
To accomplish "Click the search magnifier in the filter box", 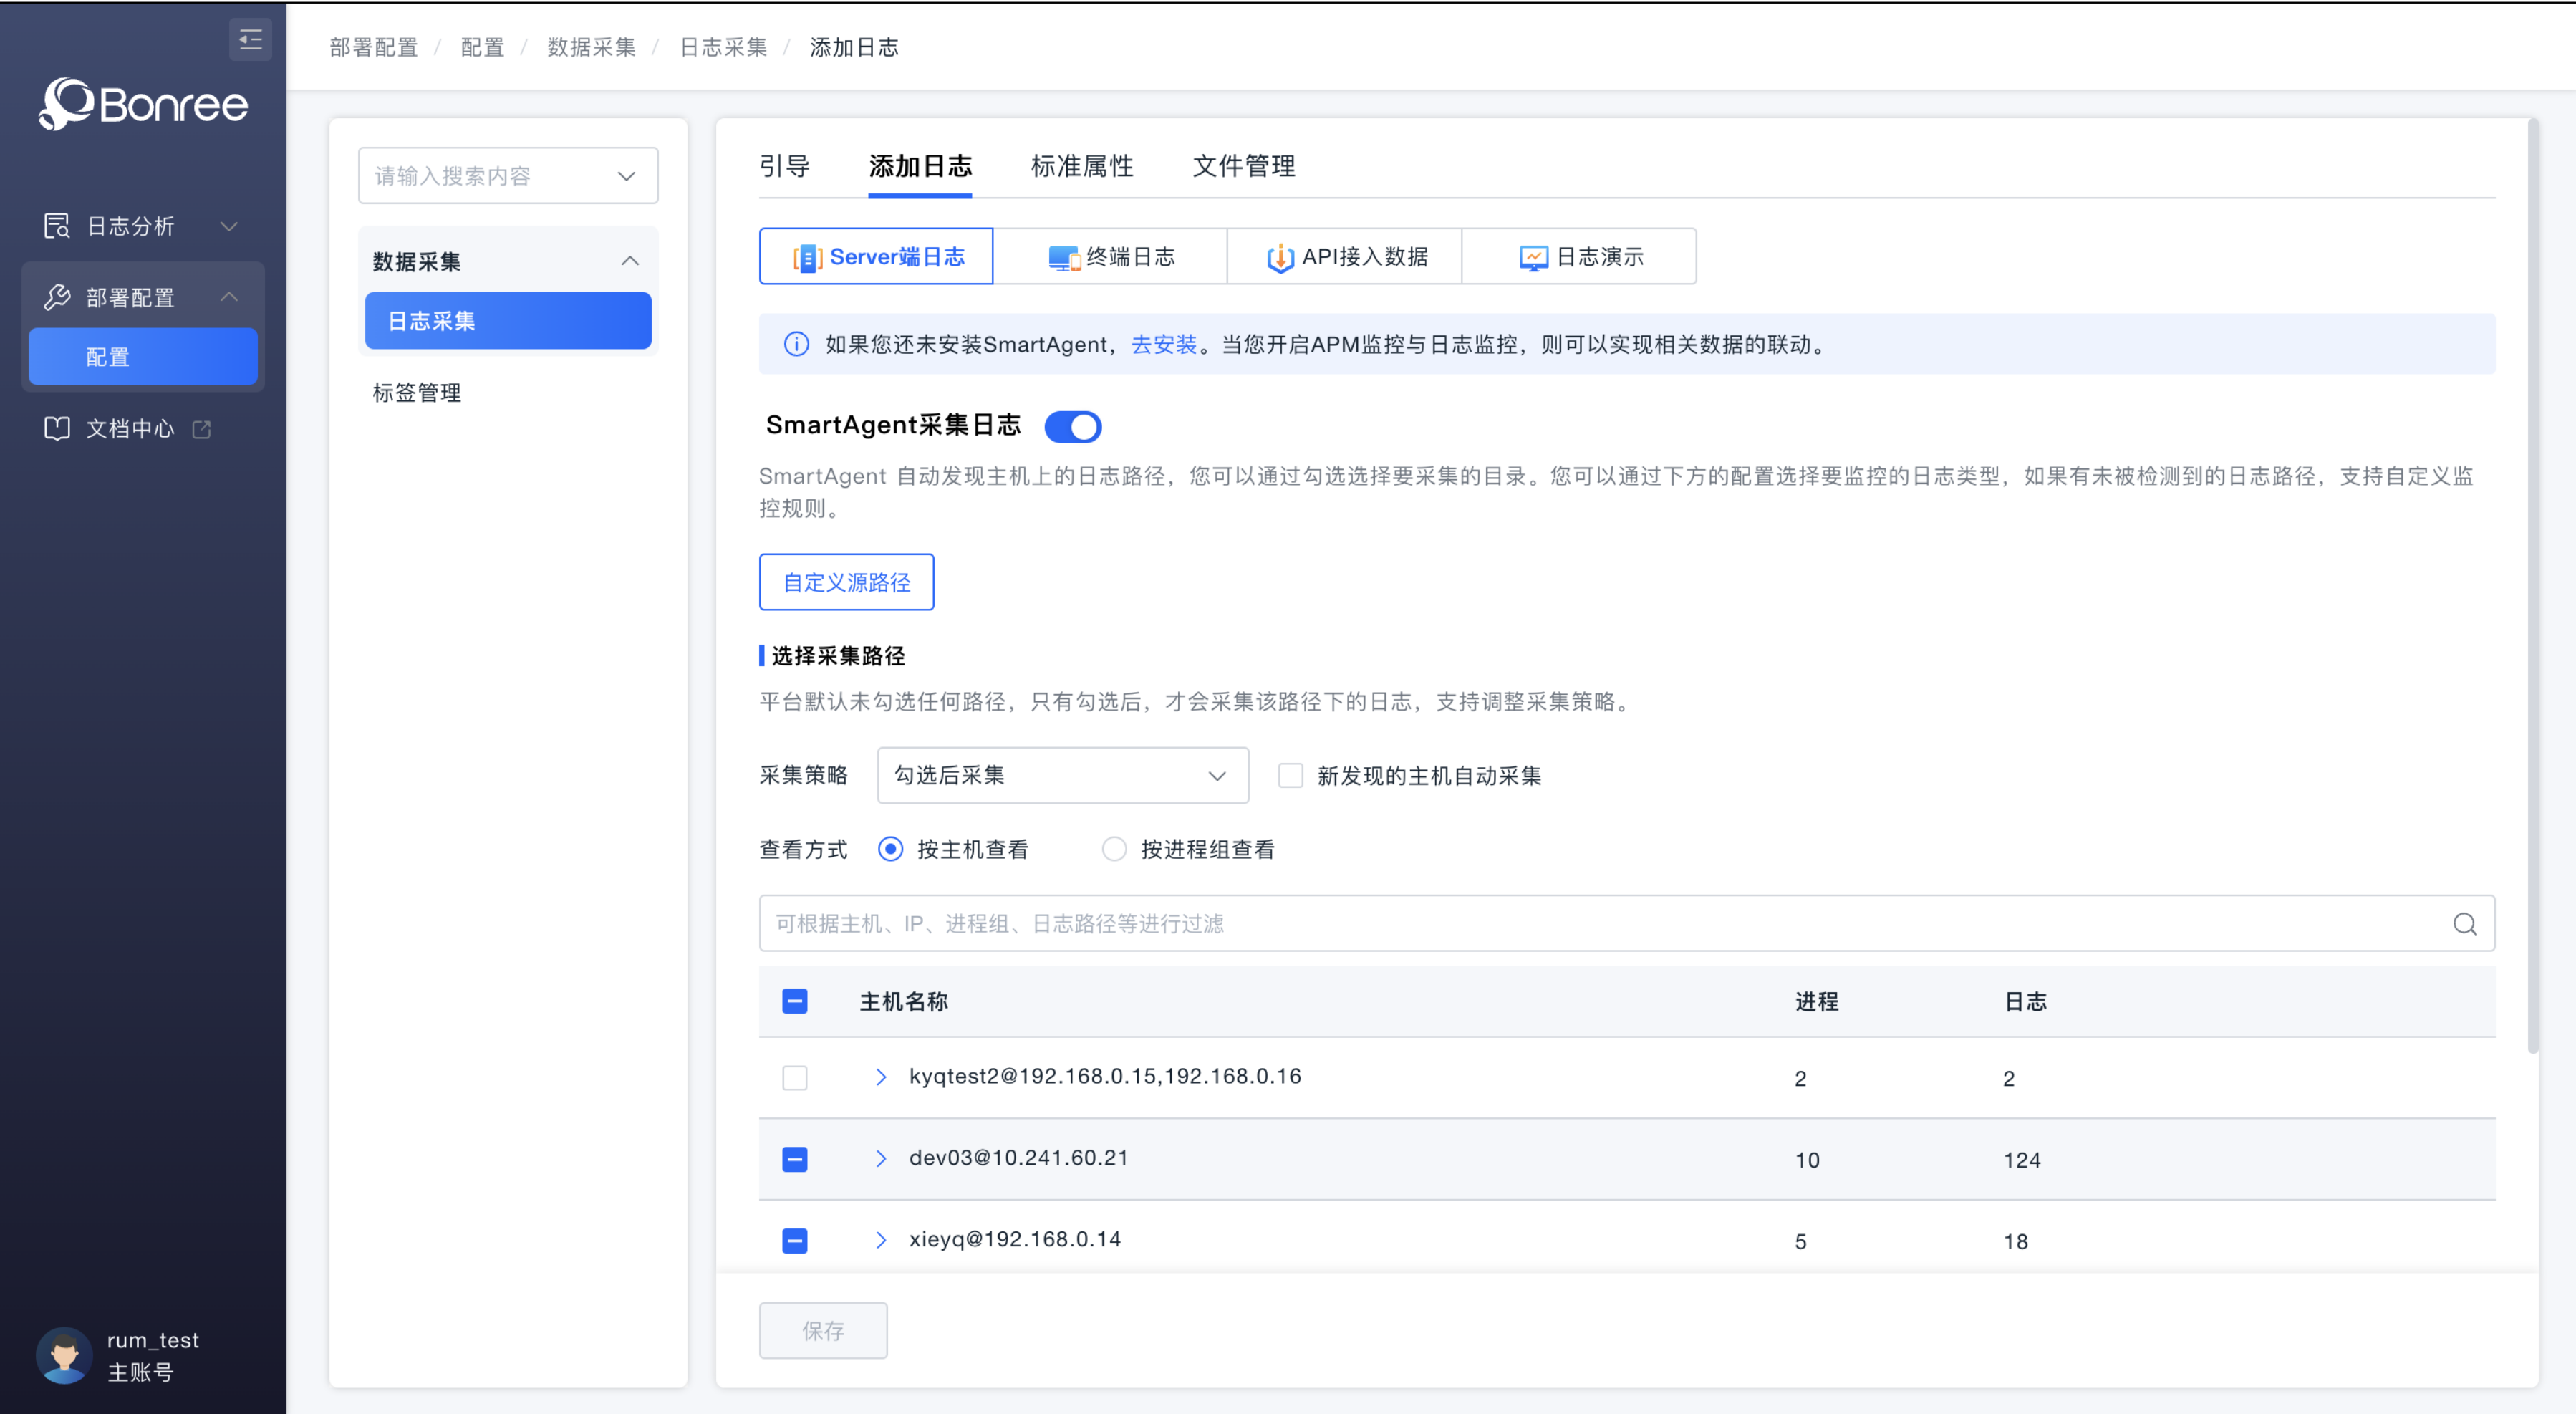I will point(2464,924).
